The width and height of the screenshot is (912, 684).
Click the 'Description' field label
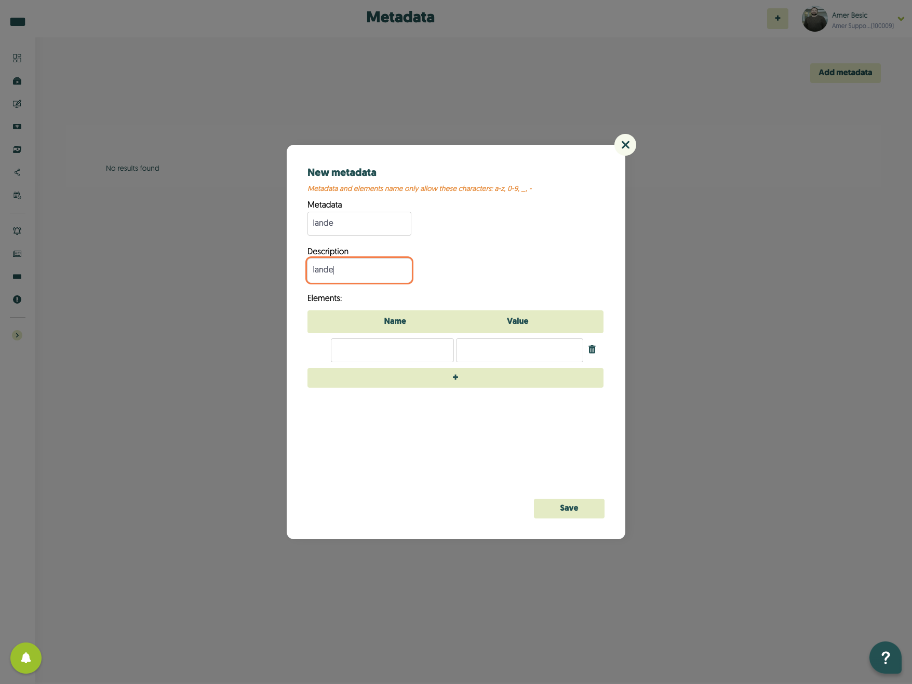(x=328, y=251)
